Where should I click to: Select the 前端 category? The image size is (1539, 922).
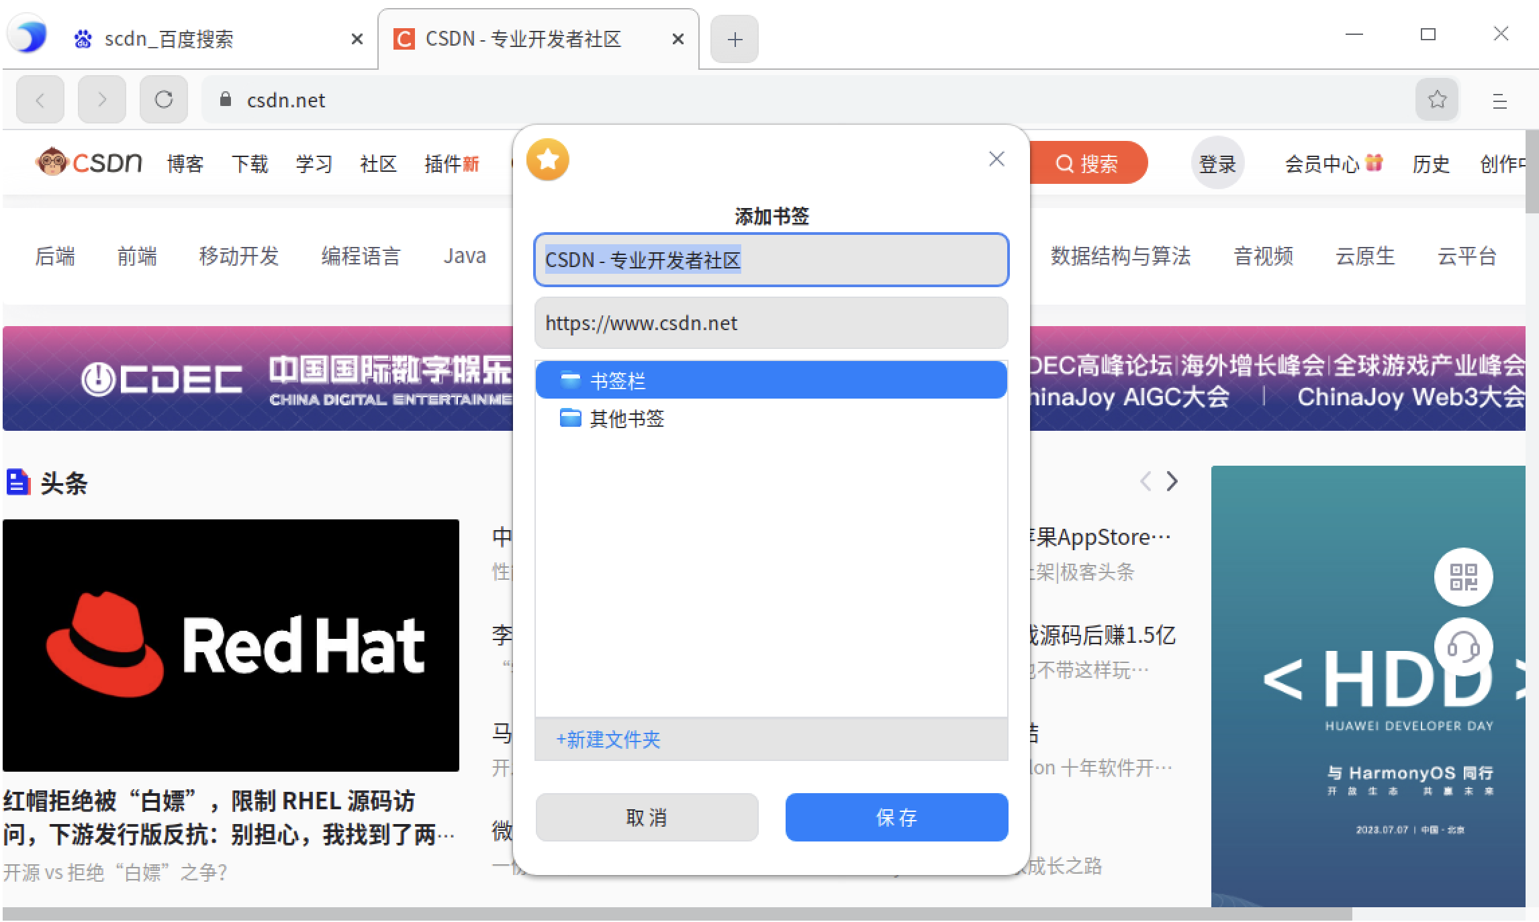pyautogui.click(x=137, y=256)
